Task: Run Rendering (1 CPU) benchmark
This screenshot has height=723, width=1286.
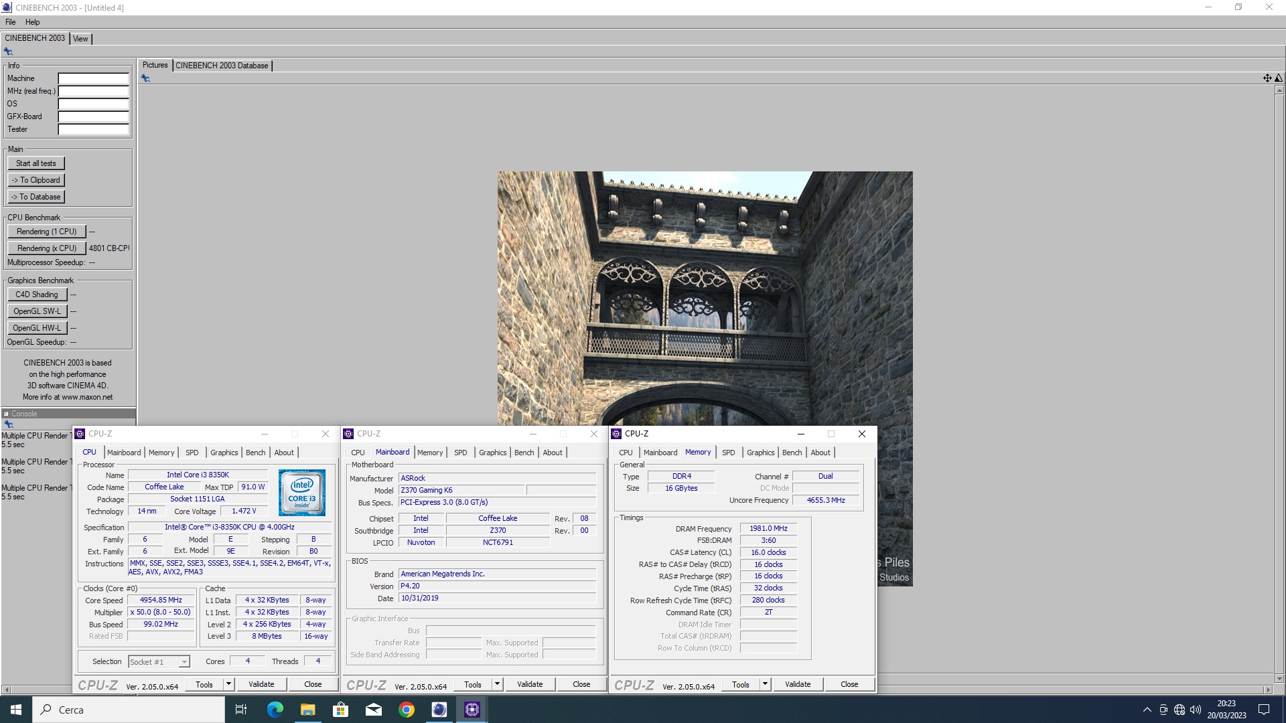Action: pos(47,232)
